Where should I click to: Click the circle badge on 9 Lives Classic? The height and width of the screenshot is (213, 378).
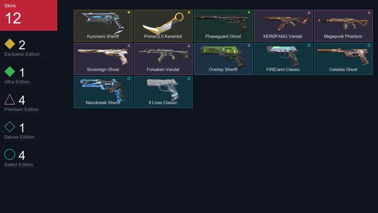pyautogui.click(x=189, y=78)
